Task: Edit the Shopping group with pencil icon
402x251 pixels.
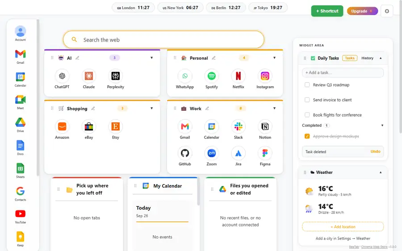Action: click(x=93, y=109)
